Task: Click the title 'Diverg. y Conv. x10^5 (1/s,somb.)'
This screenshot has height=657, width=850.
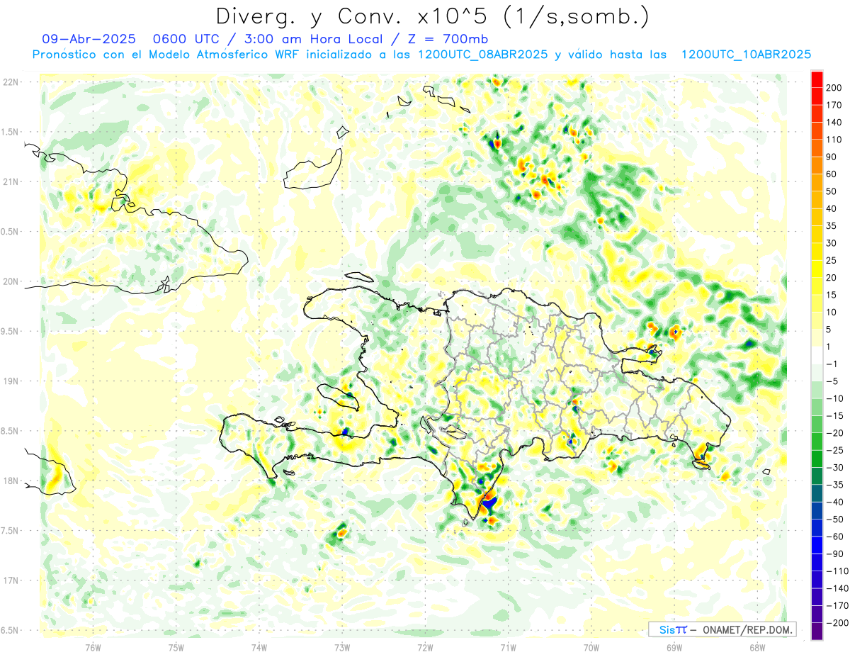Action: 432,16
